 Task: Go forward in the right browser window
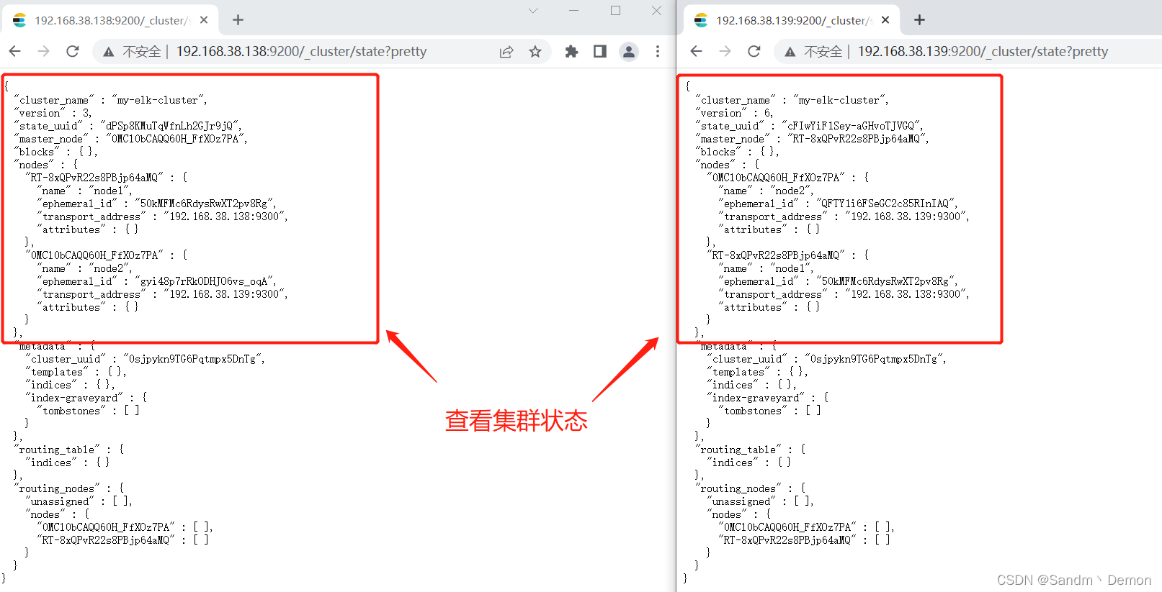(x=725, y=51)
